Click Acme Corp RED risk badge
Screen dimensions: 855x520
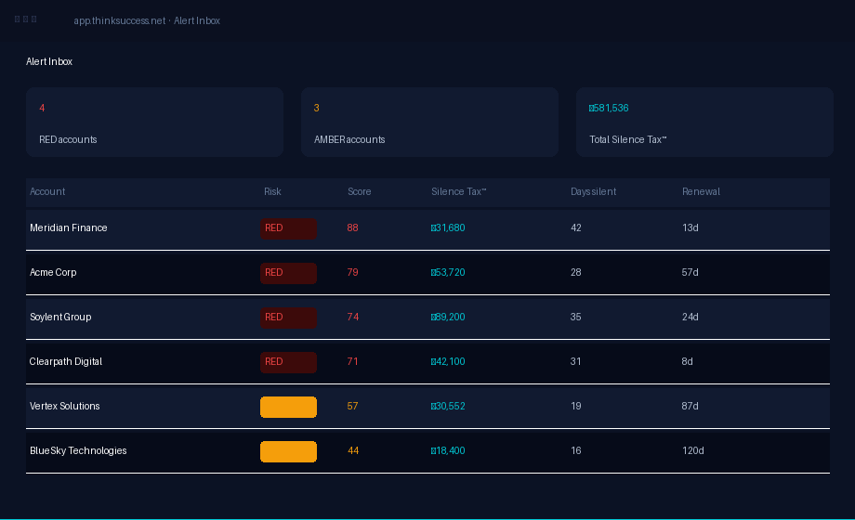coord(288,274)
